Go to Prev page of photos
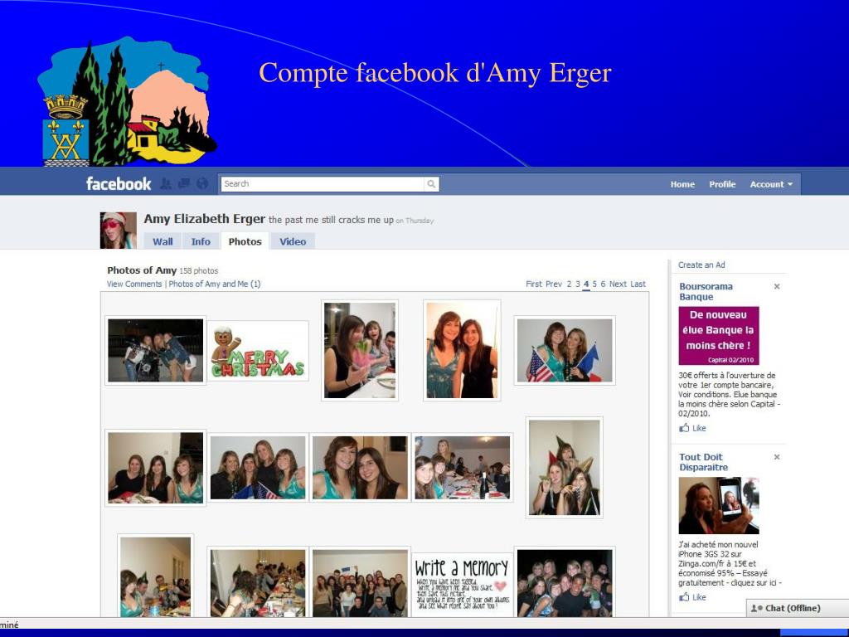This screenshot has width=849, height=637. point(553,284)
